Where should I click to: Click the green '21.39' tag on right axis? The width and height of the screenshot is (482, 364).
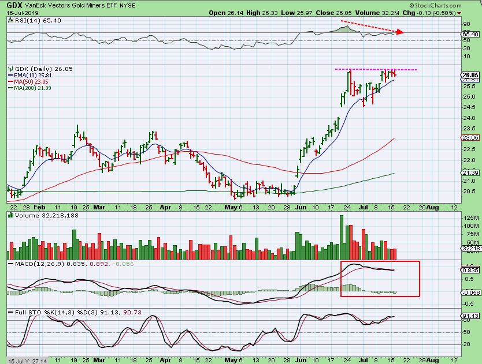coord(470,173)
